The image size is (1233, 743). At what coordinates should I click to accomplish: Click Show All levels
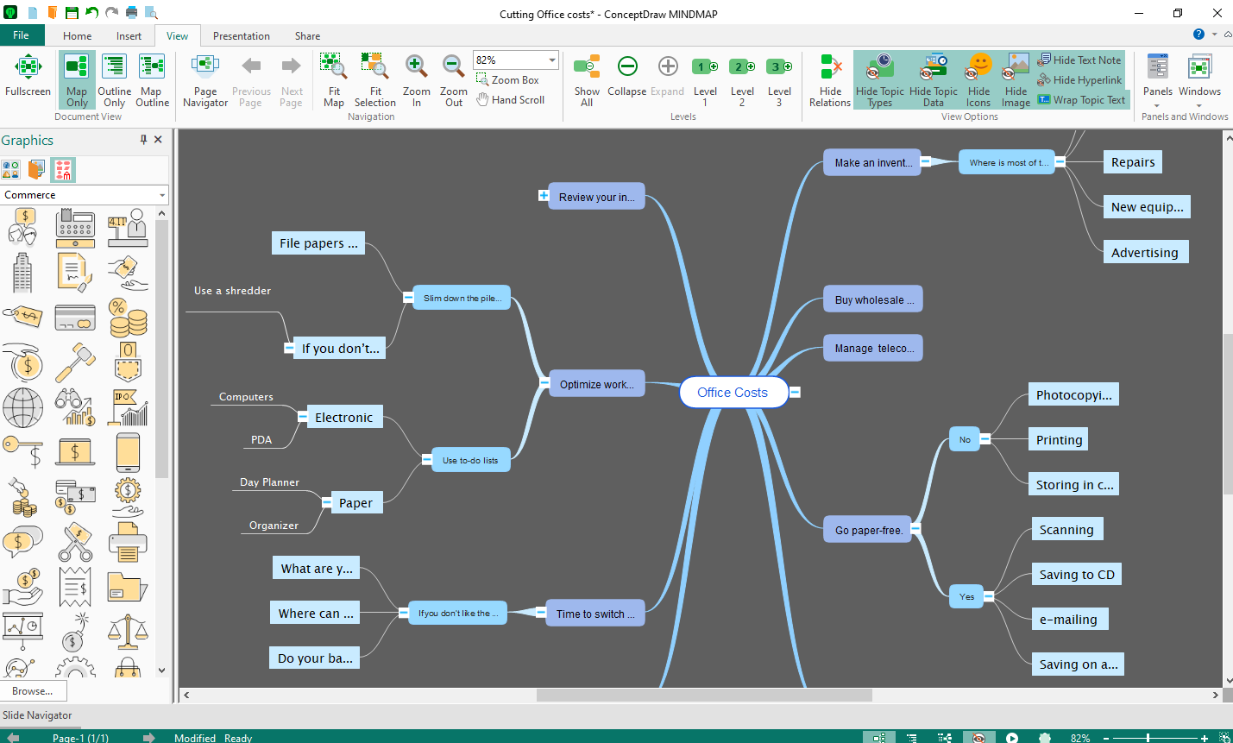click(587, 79)
